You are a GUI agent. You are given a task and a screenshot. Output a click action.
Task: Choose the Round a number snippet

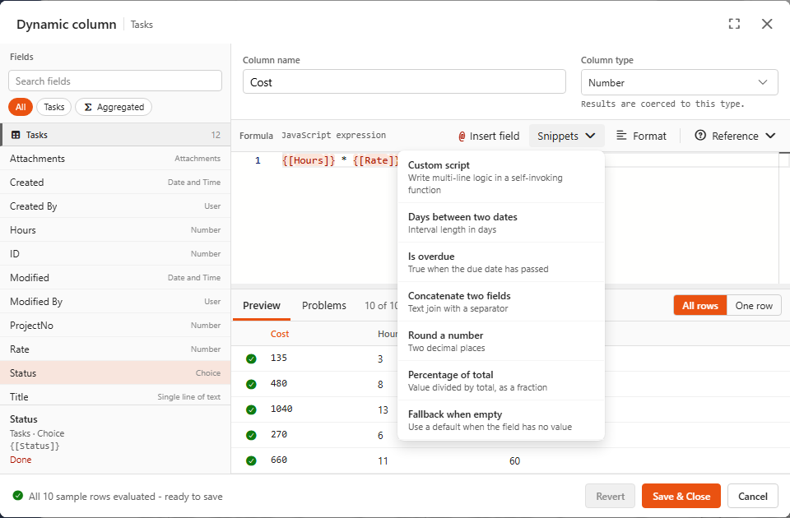(501, 341)
